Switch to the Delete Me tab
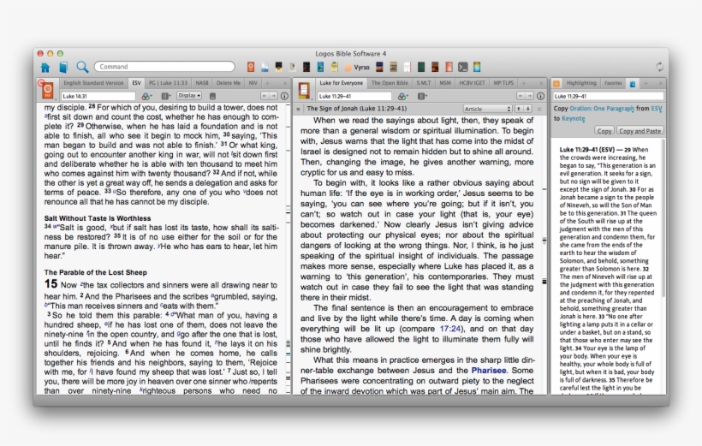The width and height of the screenshot is (702, 446). click(229, 83)
